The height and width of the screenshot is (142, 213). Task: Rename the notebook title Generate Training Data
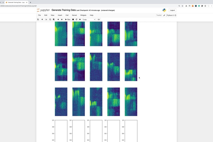64,10
